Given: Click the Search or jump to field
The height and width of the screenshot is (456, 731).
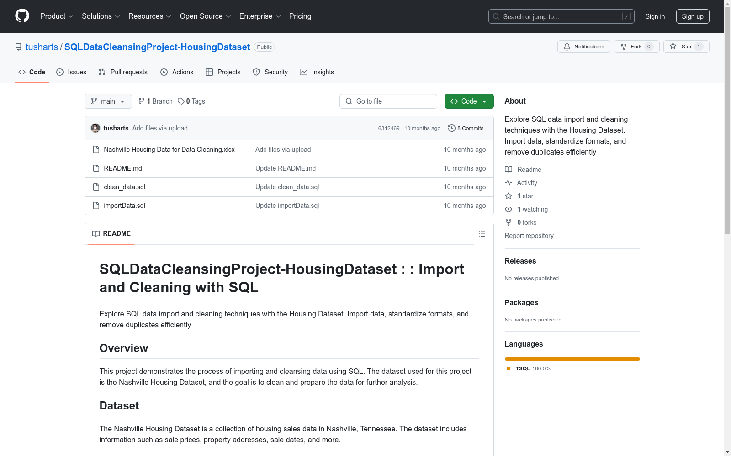Looking at the screenshot, I should pos(561,16).
